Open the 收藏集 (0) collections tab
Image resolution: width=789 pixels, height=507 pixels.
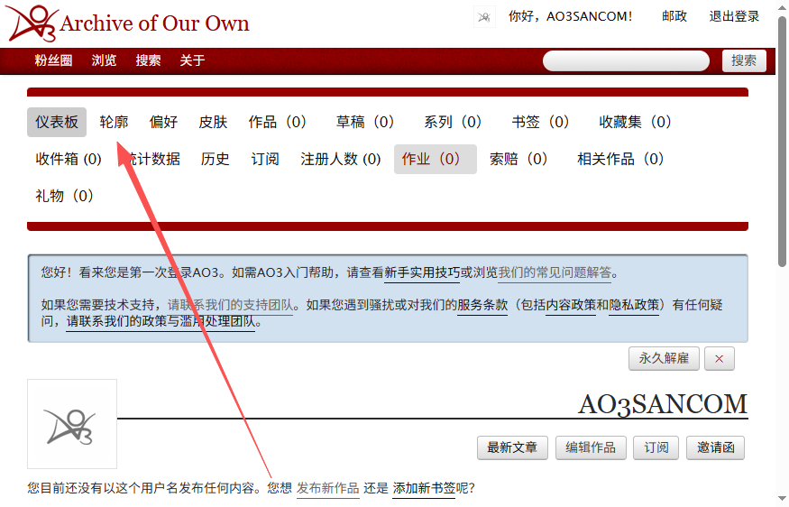tap(635, 122)
